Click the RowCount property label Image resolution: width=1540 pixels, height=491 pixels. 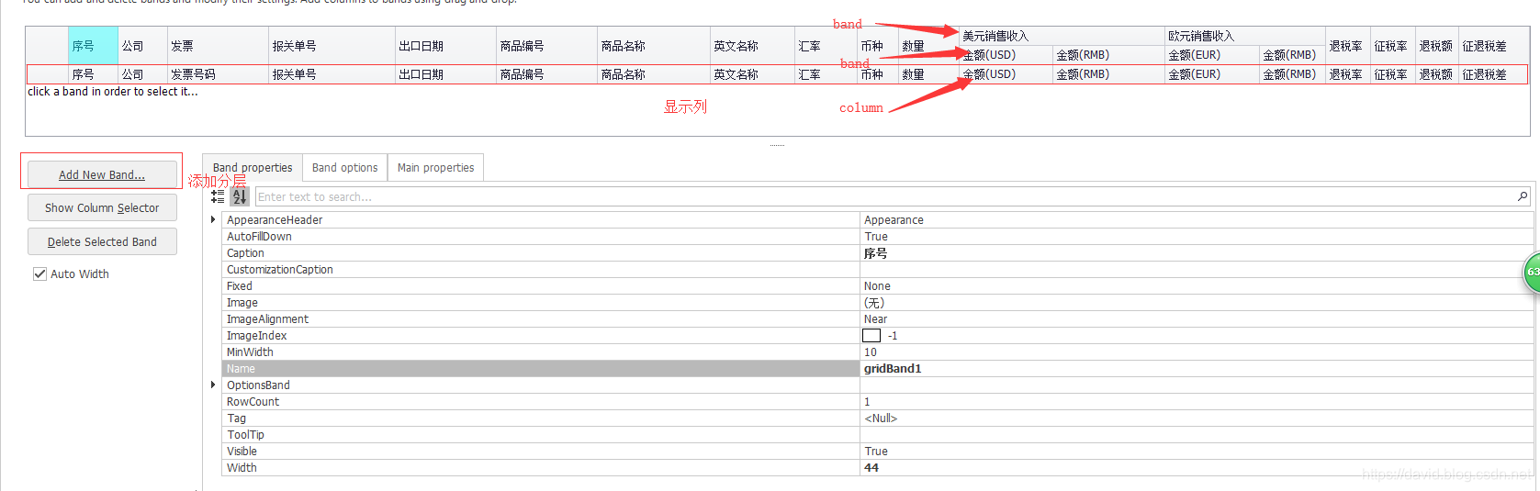(x=253, y=401)
